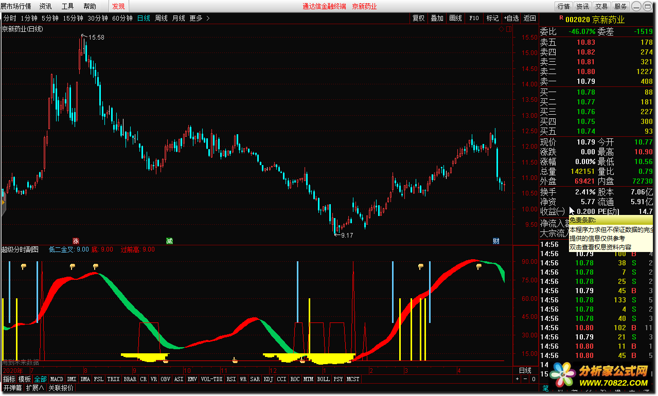Switch to RSI indicator

(x=232, y=379)
